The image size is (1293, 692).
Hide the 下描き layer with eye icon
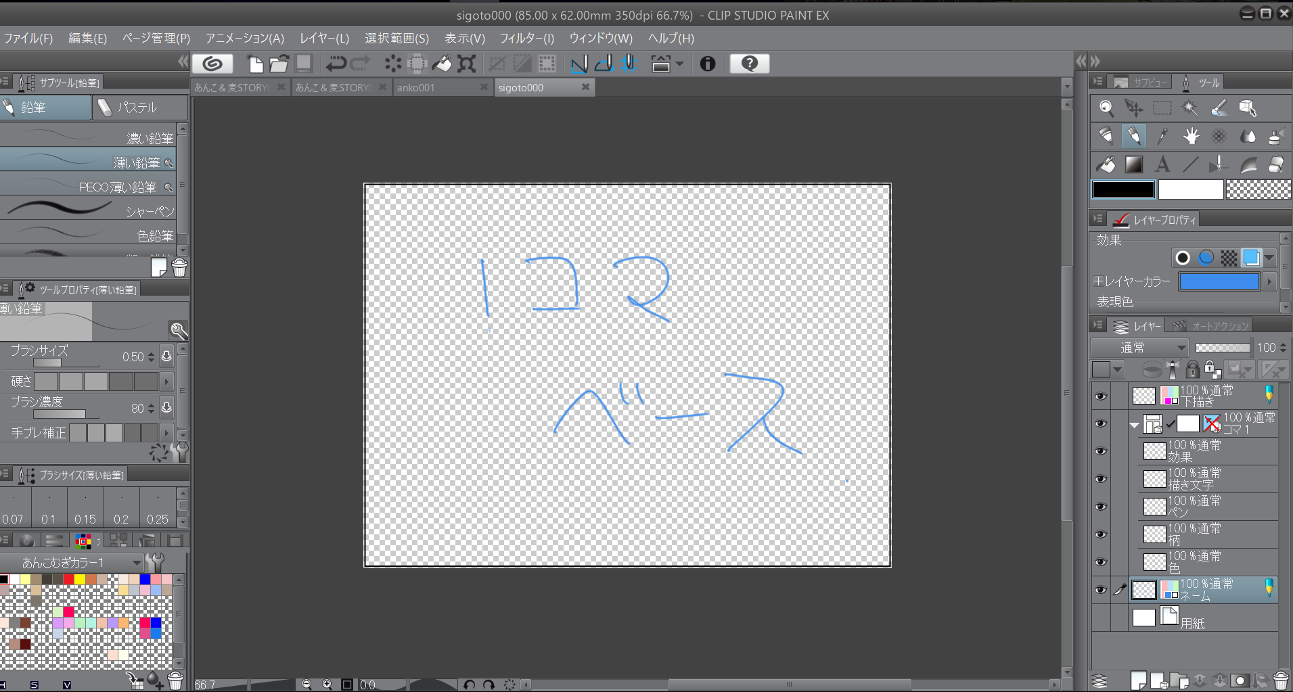tap(1101, 396)
